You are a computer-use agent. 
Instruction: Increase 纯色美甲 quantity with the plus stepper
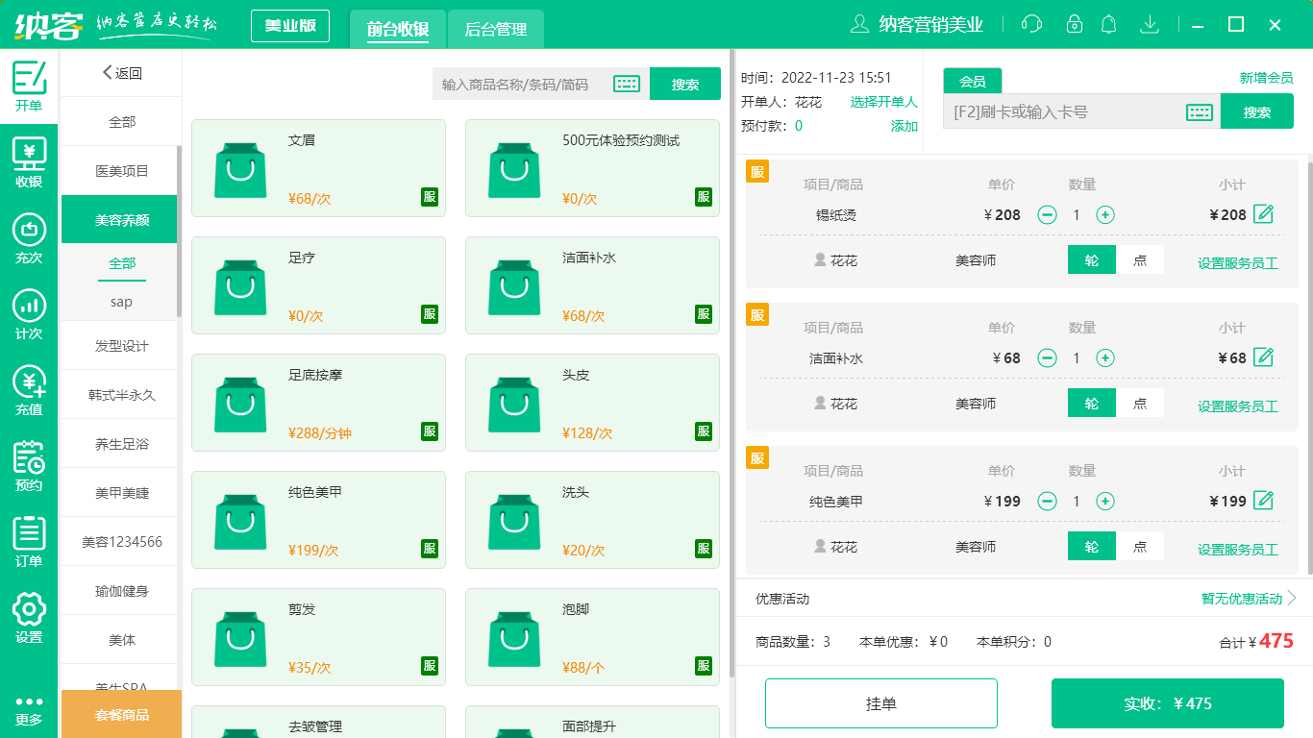pos(1105,501)
